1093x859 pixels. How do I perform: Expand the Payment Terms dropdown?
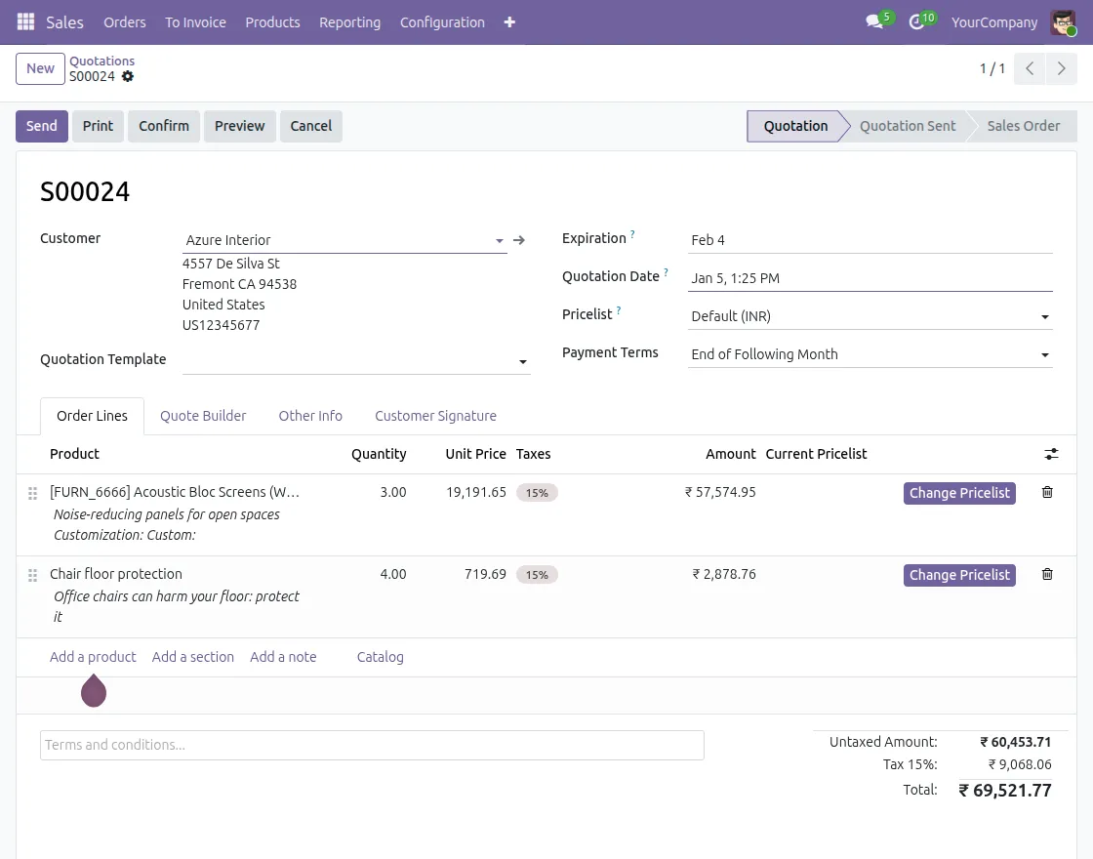(1044, 353)
